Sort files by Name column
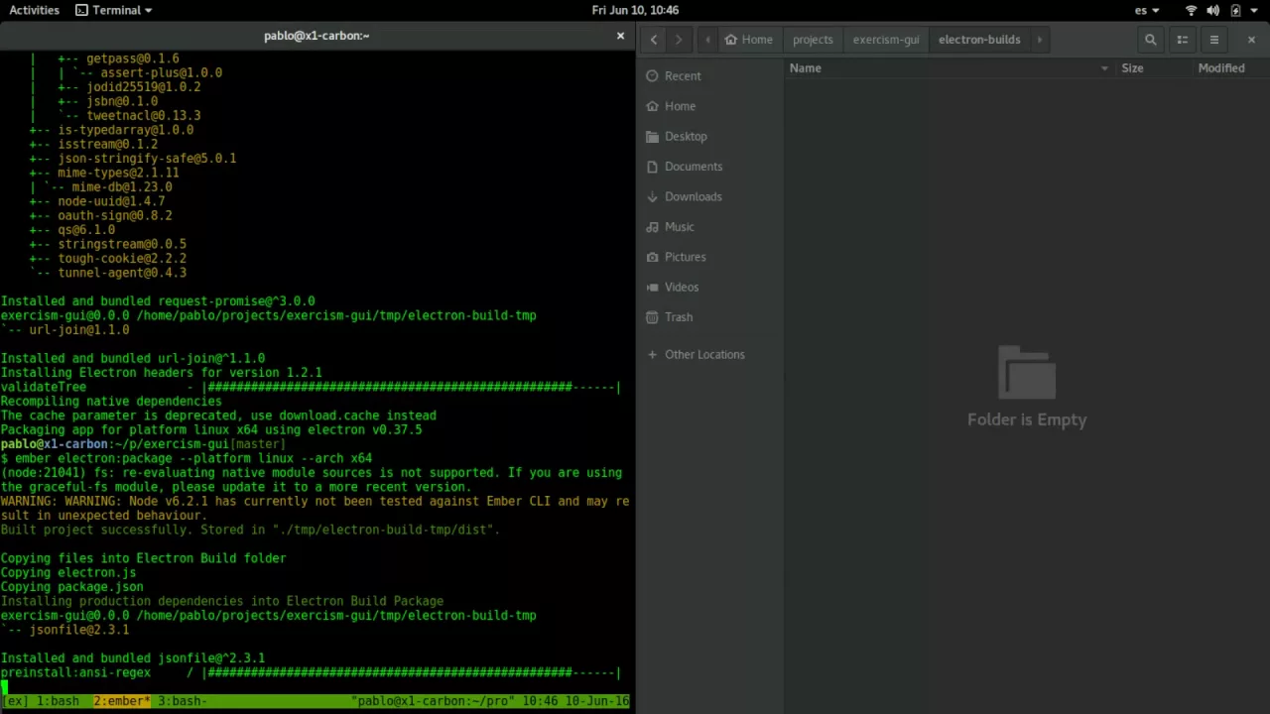The width and height of the screenshot is (1270, 714). (949, 68)
